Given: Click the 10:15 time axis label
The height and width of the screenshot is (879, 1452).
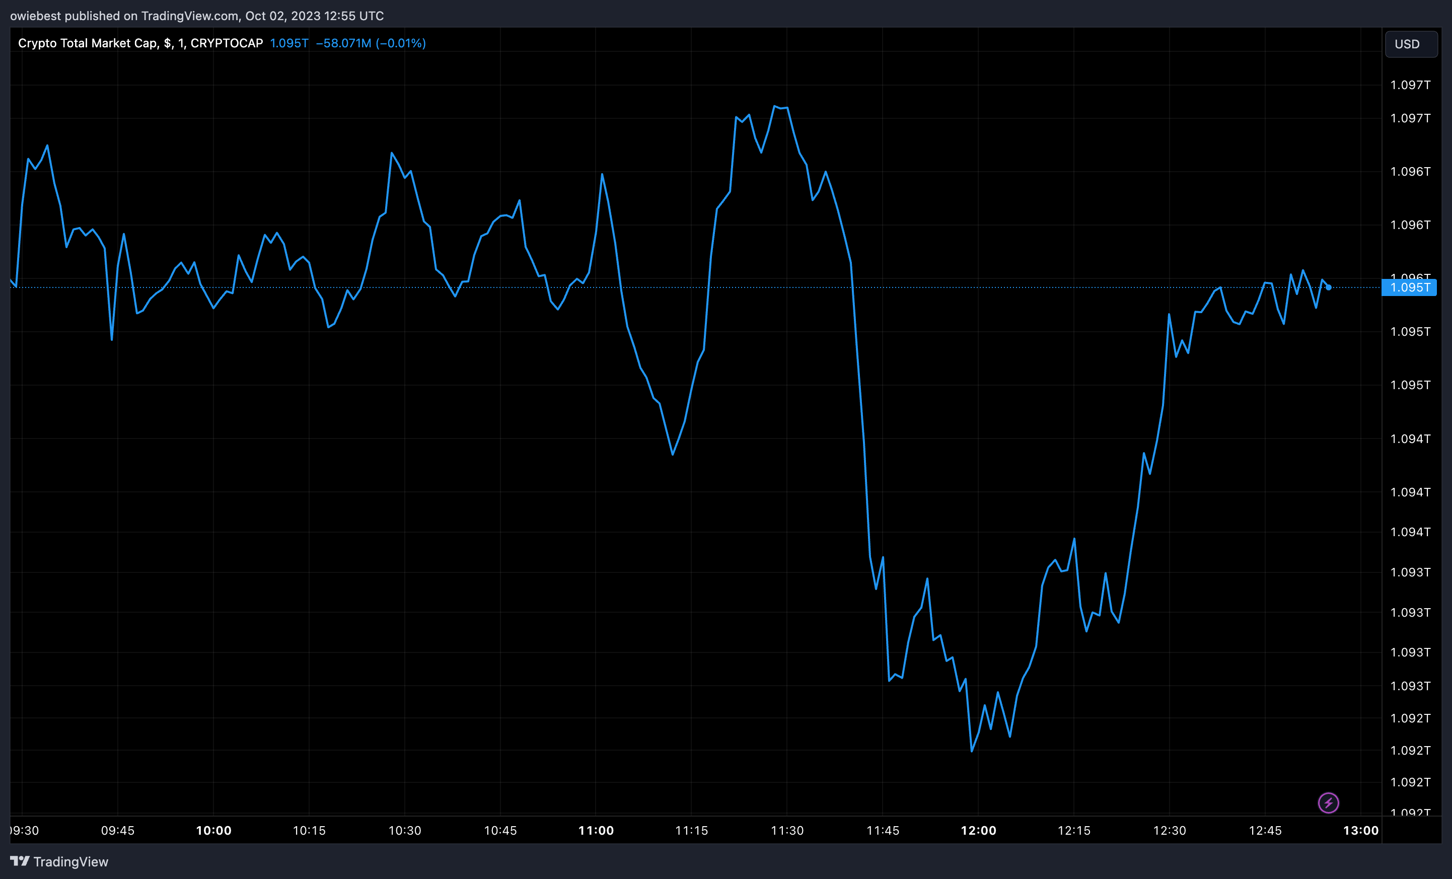Looking at the screenshot, I should point(309,831).
